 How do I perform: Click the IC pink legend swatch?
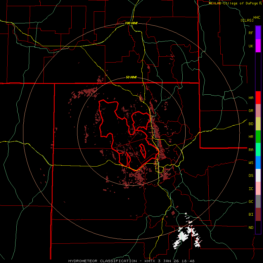click(x=258, y=188)
